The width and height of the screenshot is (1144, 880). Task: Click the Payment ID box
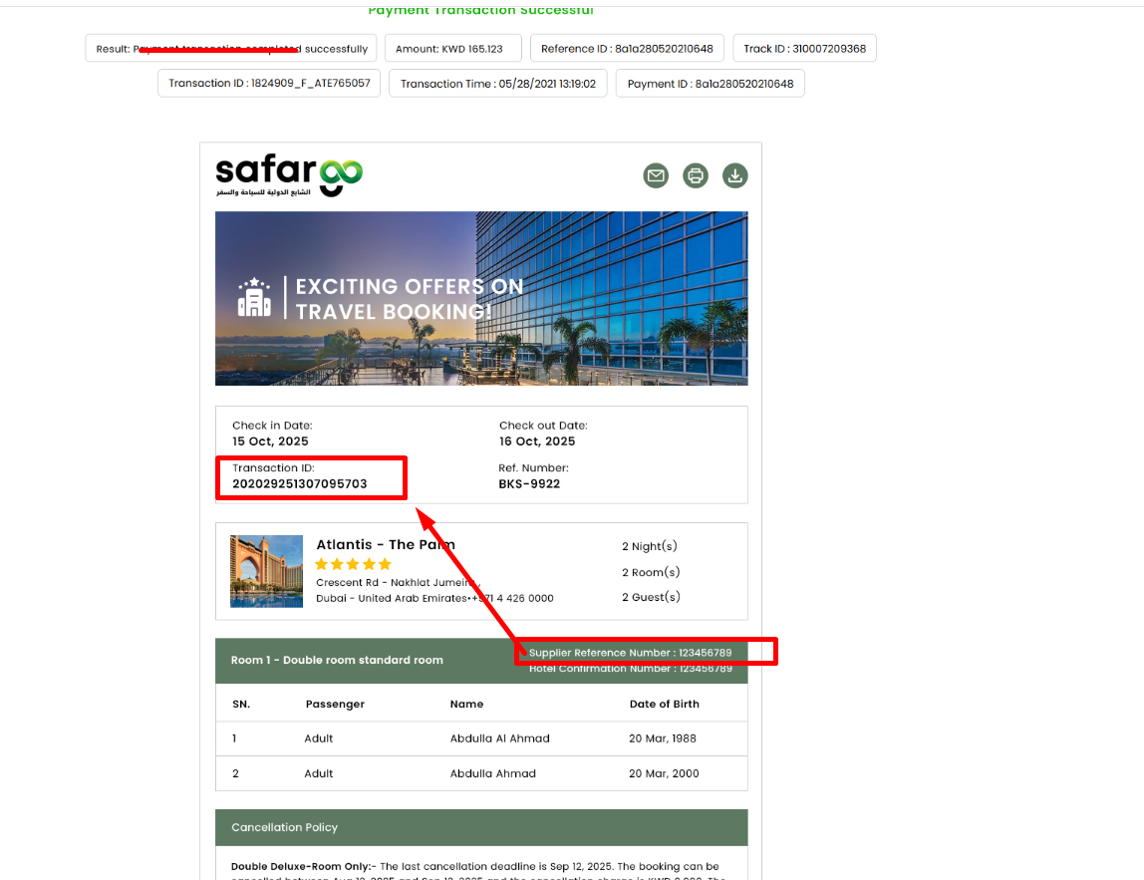point(710,84)
